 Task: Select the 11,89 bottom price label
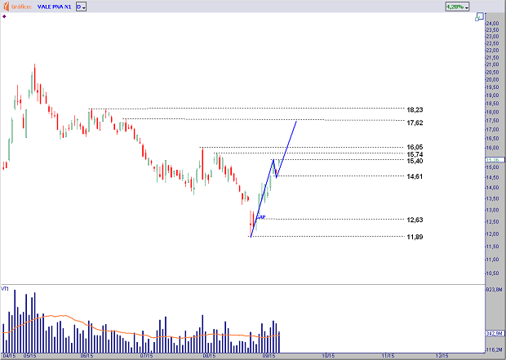pos(414,237)
